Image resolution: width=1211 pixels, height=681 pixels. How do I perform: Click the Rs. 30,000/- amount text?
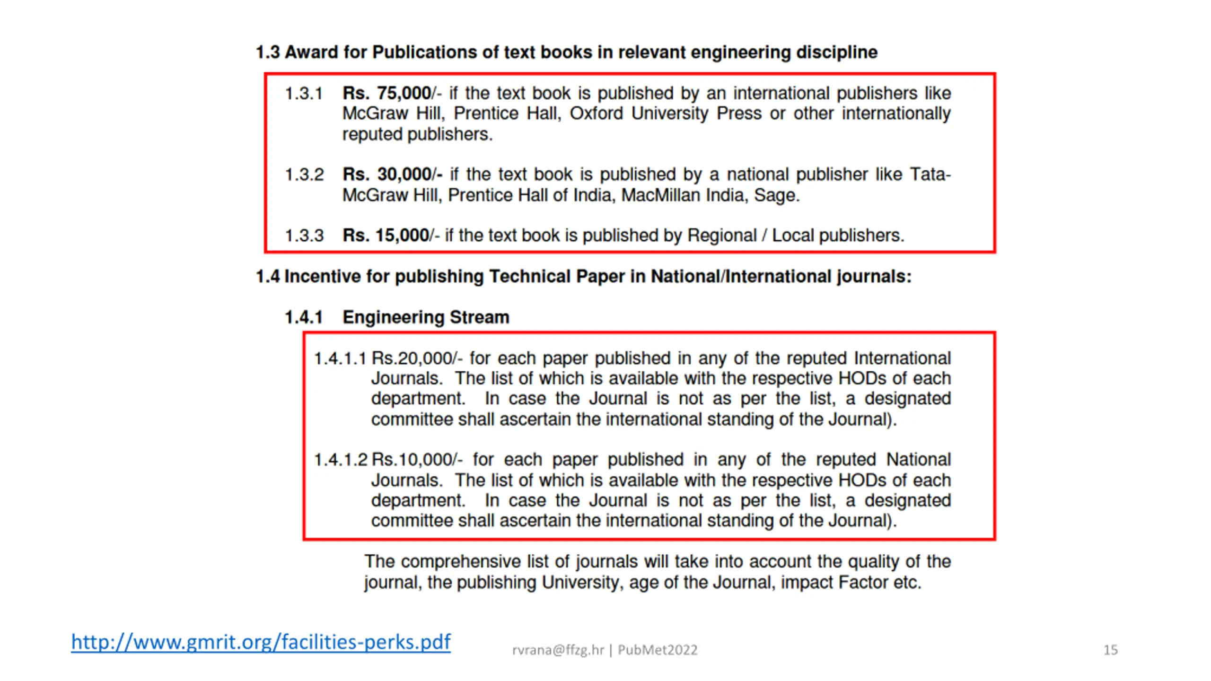tap(392, 175)
